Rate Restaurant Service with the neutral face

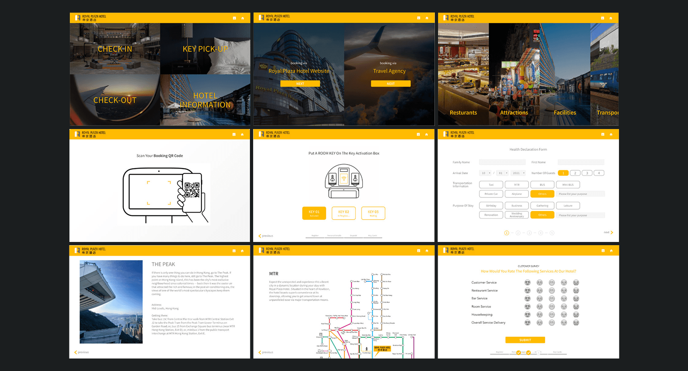coord(552,291)
